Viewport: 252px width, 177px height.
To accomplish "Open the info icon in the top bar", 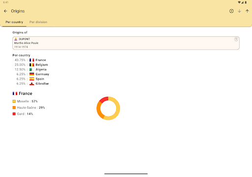I will point(231,11).
